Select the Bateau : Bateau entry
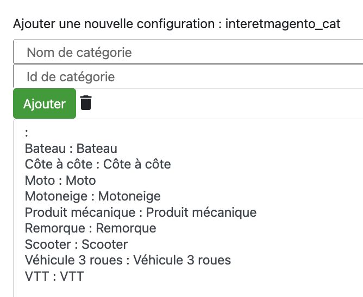Image resolution: width=363 pixels, height=297 pixels. [71, 148]
